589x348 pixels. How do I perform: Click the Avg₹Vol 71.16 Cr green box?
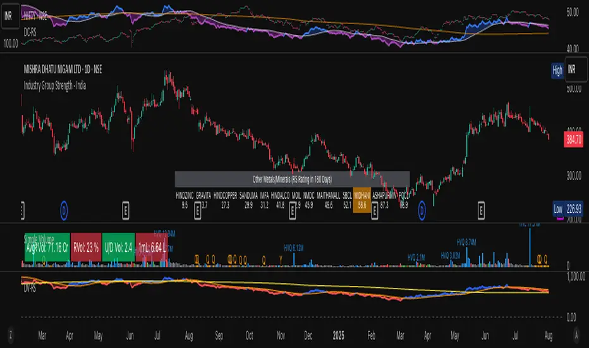coord(47,247)
